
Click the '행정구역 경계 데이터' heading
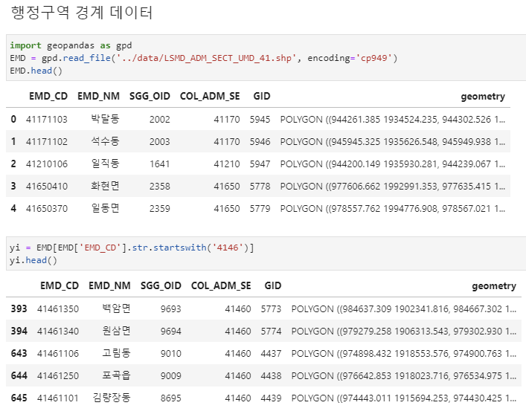pos(82,13)
